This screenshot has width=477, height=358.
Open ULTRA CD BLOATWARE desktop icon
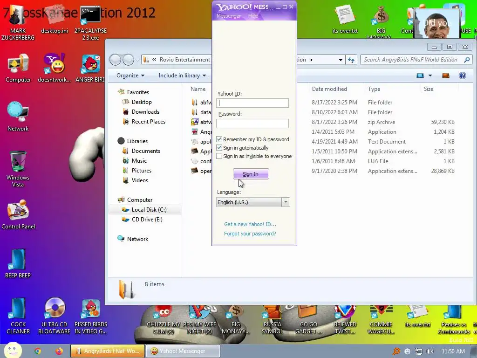coord(55,316)
